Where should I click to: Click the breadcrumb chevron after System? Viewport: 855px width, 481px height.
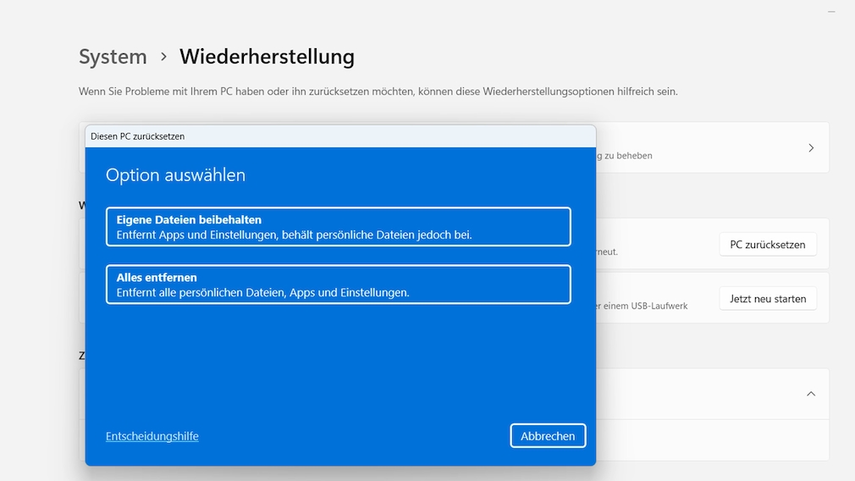coord(163,58)
